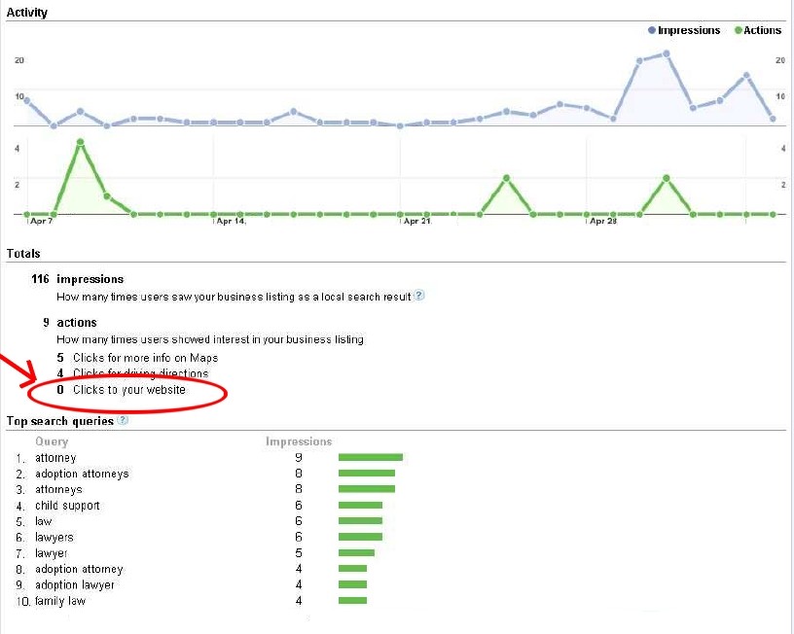Select the 'child support' query text
Viewport: 794px width, 634px height.
pyautogui.click(x=67, y=506)
